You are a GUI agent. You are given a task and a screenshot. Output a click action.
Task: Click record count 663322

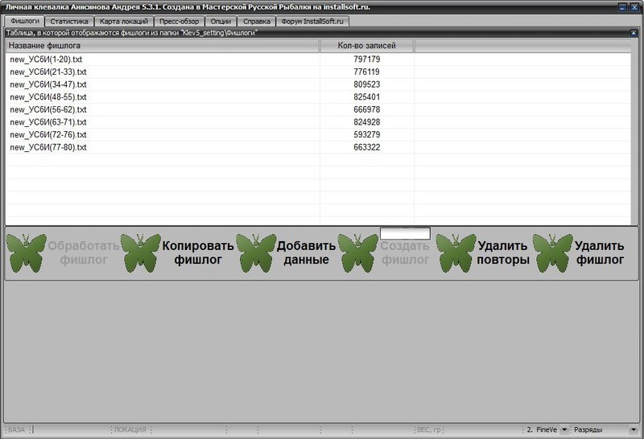(367, 147)
